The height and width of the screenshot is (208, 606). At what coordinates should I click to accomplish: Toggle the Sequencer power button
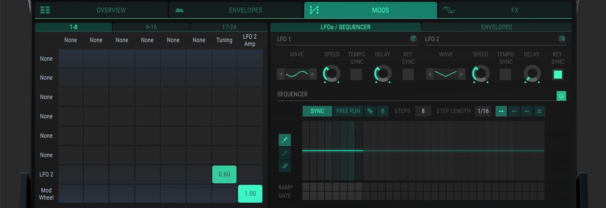[x=561, y=96]
